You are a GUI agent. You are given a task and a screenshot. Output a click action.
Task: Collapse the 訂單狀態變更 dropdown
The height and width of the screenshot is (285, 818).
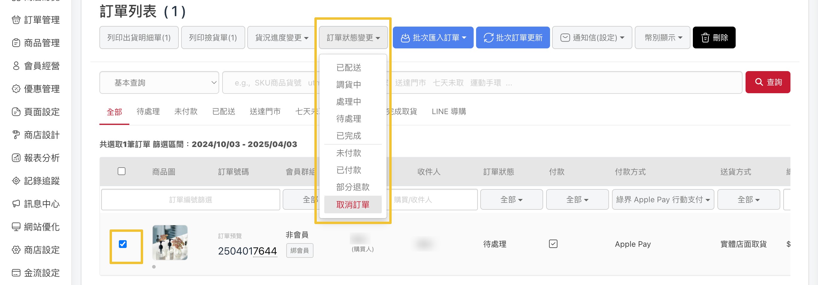pyautogui.click(x=353, y=38)
